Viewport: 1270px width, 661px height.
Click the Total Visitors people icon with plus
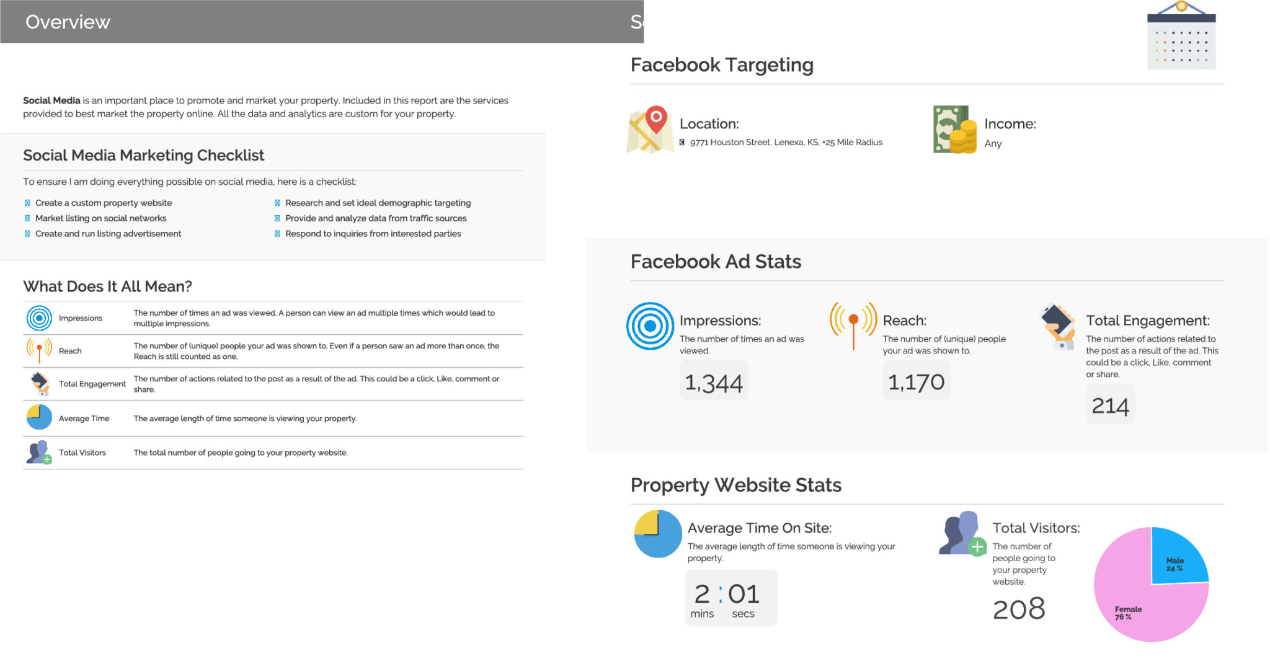[962, 533]
